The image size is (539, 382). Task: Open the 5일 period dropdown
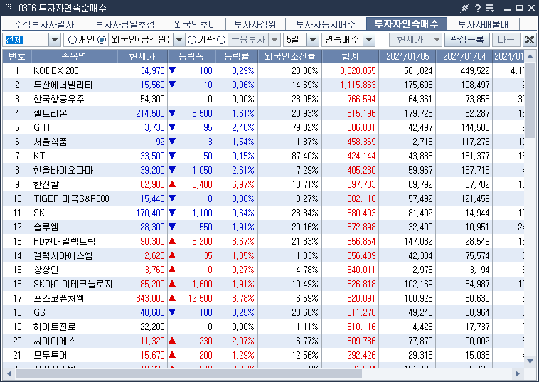coord(312,40)
